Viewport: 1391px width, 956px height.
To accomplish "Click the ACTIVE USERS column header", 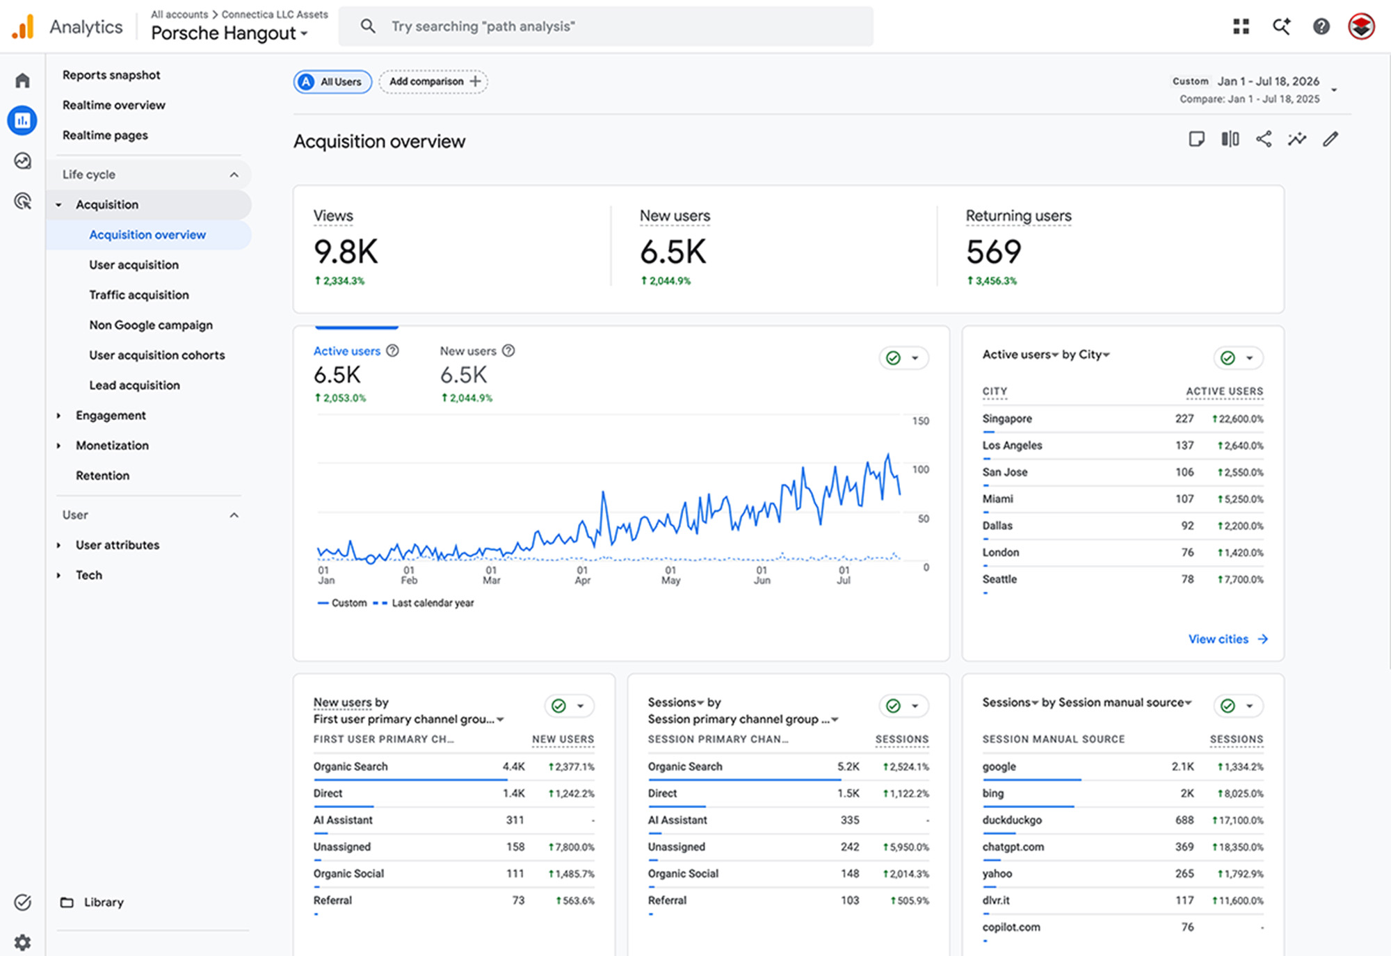I will pyautogui.click(x=1224, y=391).
